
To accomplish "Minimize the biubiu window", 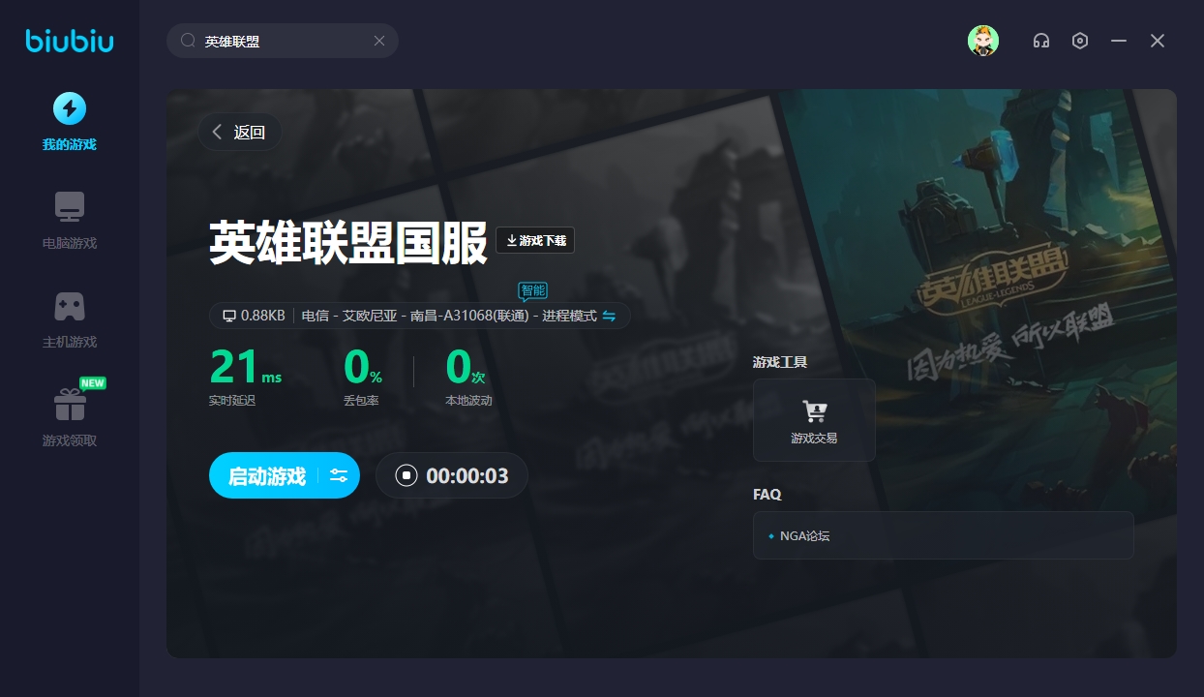I will [1119, 41].
